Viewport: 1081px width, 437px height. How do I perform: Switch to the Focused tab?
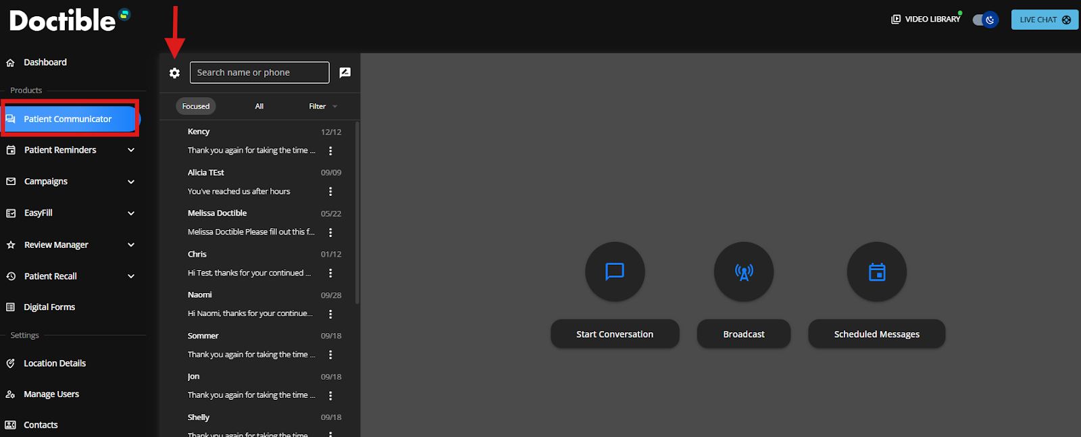pos(196,107)
